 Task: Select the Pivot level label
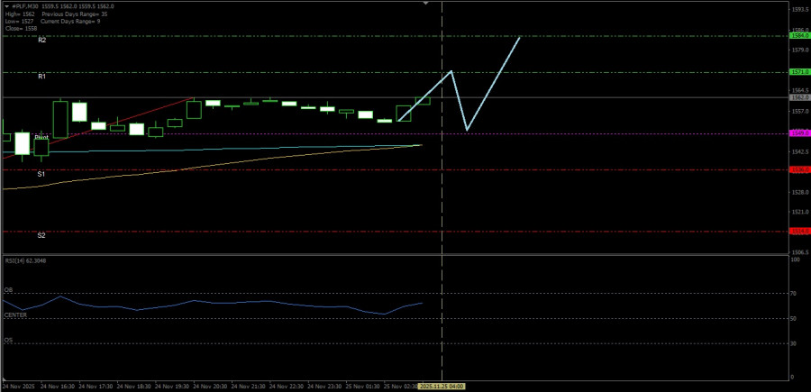[x=41, y=137]
